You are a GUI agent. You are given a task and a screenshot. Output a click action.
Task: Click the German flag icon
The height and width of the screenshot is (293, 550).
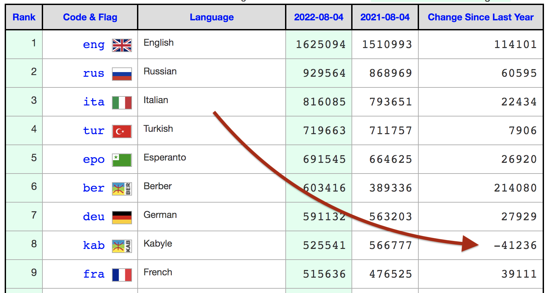click(122, 218)
